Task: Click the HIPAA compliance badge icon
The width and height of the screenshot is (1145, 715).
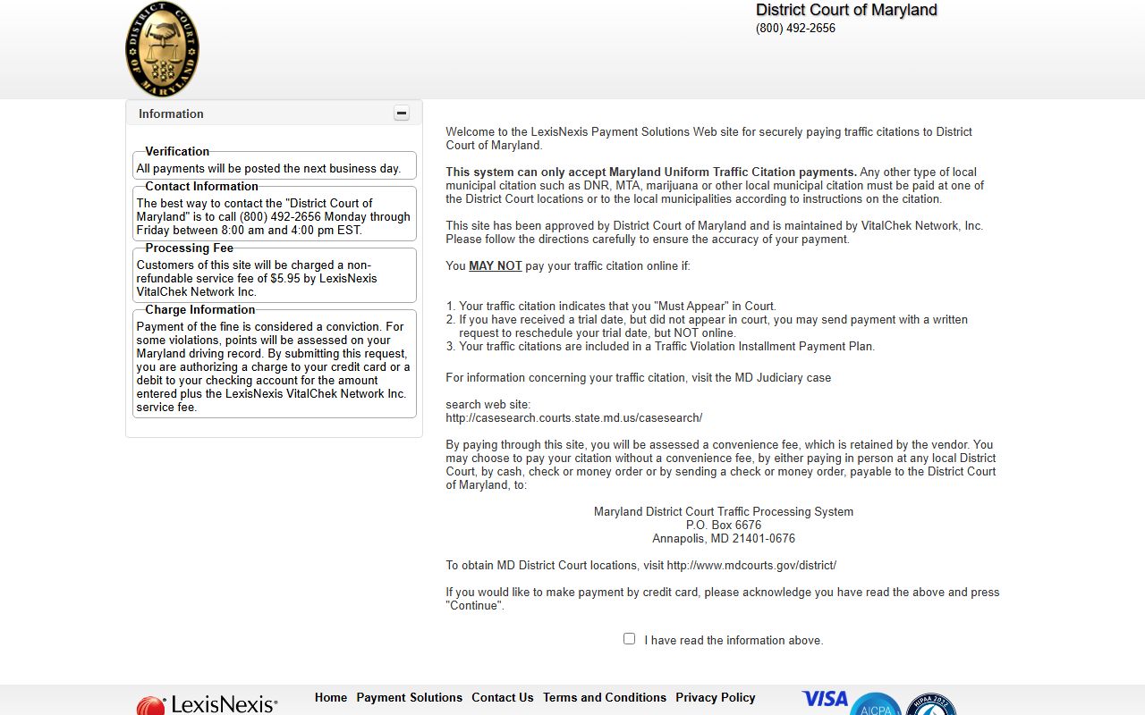Action: (x=931, y=704)
